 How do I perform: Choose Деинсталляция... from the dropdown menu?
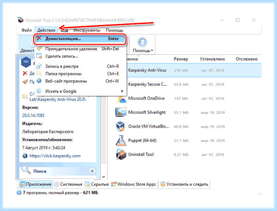click(x=80, y=39)
